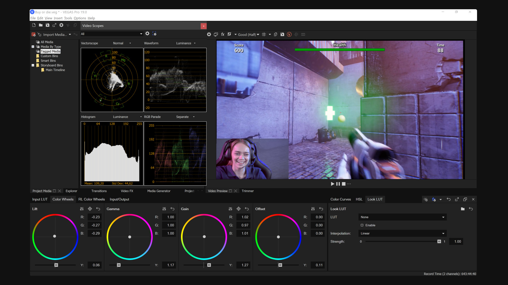Click the Play button below the preview
This screenshot has height=285, width=508.
coord(332,184)
